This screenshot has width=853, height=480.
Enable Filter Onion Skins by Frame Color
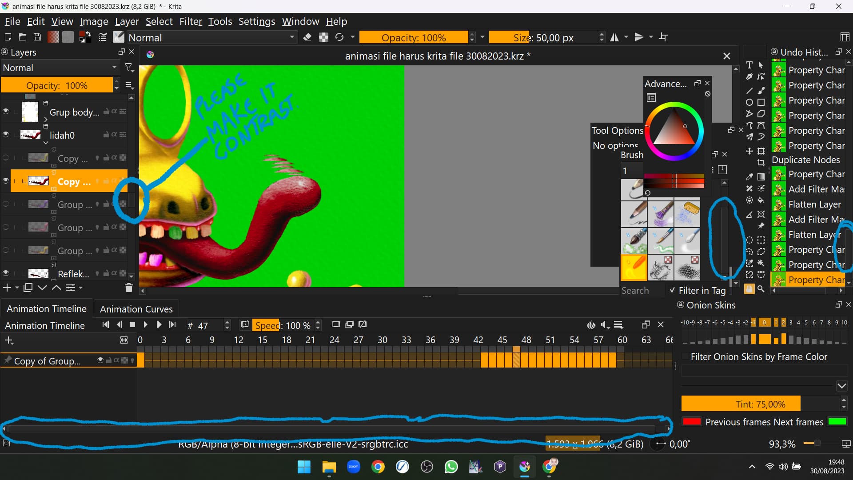(x=686, y=357)
